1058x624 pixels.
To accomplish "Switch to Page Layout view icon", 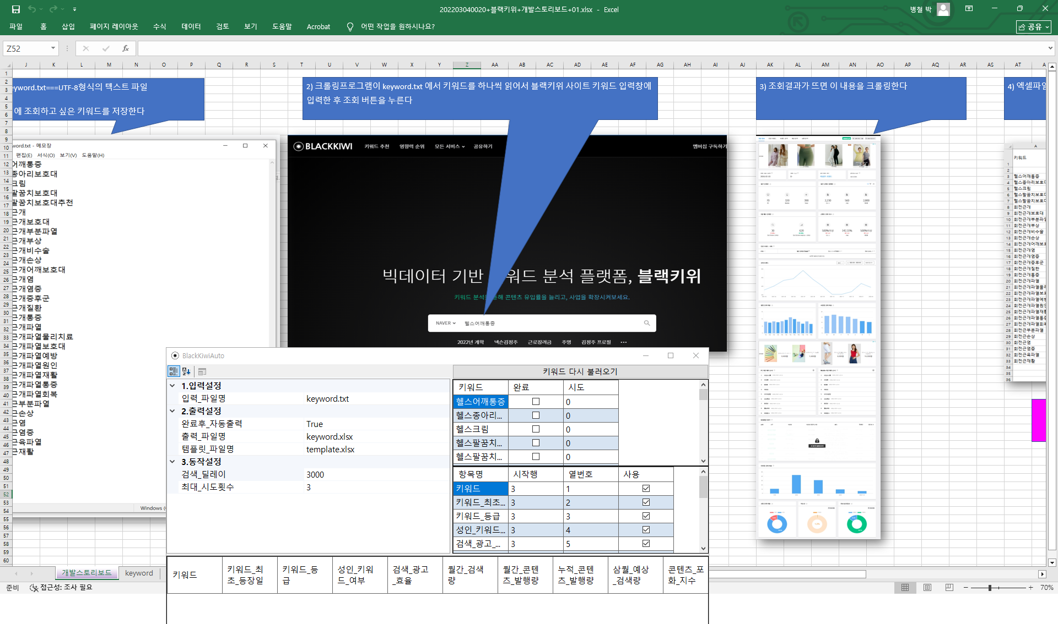I will (927, 588).
